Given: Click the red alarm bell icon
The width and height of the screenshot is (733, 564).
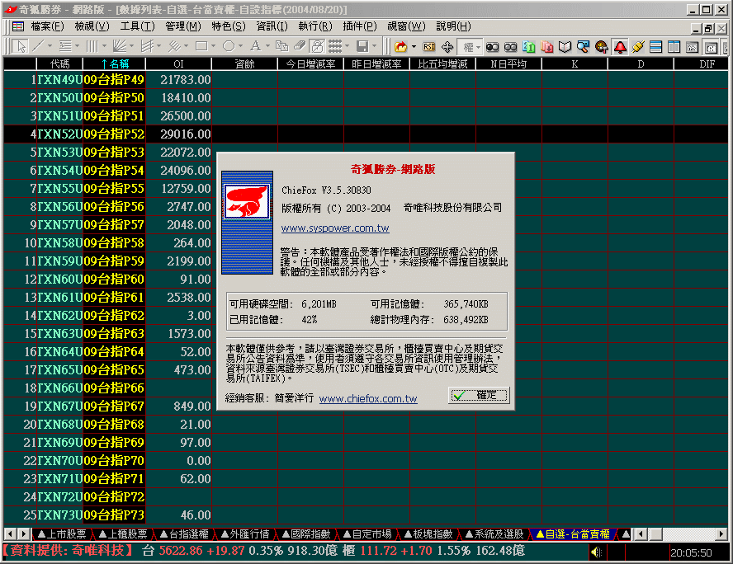Looking at the screenshot, I should pyautogui.click(x=620, y=46).
